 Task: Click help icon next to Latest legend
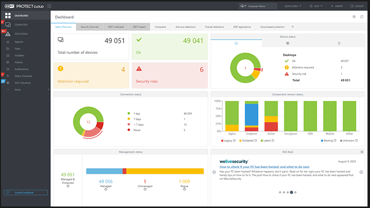(x=273, y=140)
